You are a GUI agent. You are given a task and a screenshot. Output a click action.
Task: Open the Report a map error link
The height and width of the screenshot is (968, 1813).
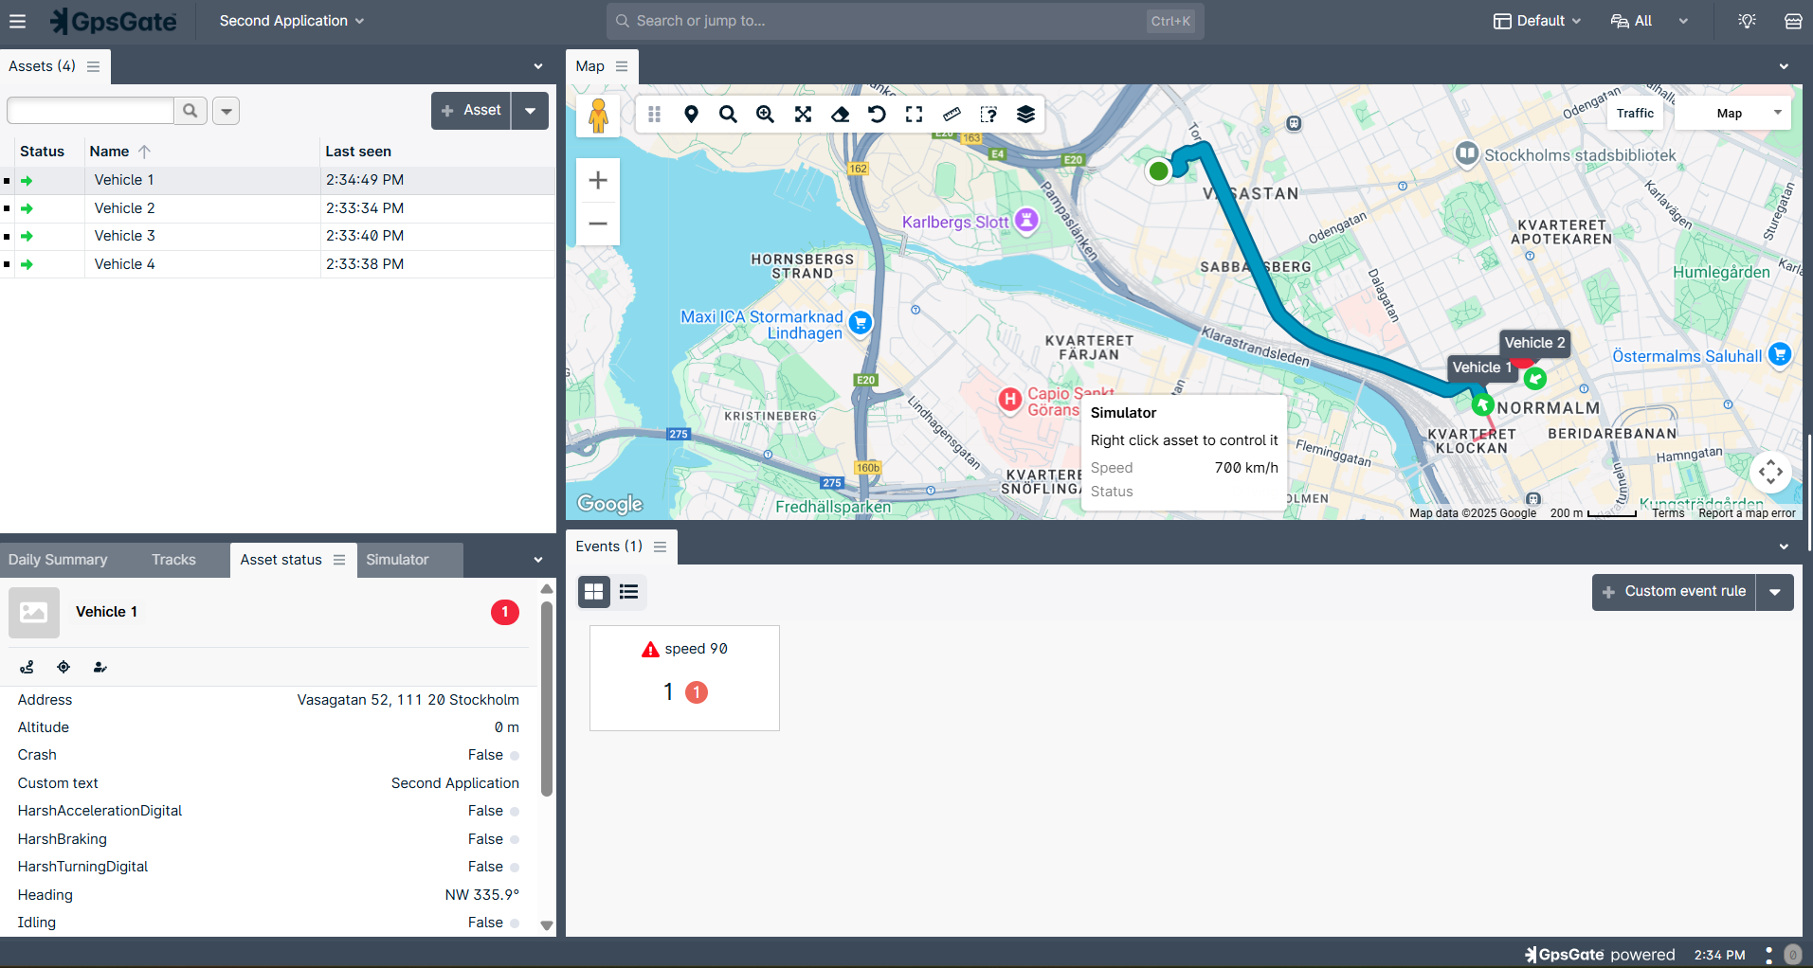(x=1747, y=513)
